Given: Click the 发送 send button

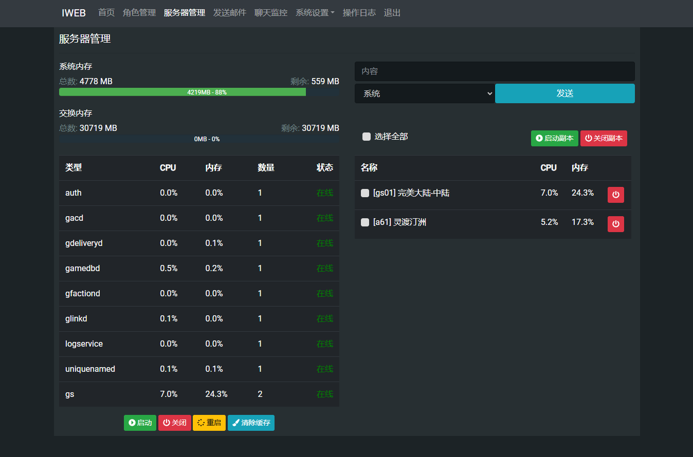Looking at the screenshot, I should (565, 93).
